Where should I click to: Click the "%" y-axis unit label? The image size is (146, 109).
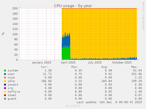(x=3, y=33)
